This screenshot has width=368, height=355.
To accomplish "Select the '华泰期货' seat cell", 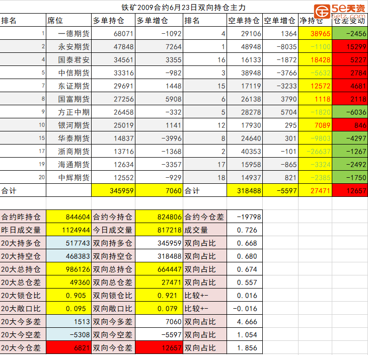I will coord(68,138).
